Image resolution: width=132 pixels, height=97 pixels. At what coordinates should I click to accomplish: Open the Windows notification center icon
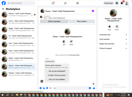coord(129,95)
